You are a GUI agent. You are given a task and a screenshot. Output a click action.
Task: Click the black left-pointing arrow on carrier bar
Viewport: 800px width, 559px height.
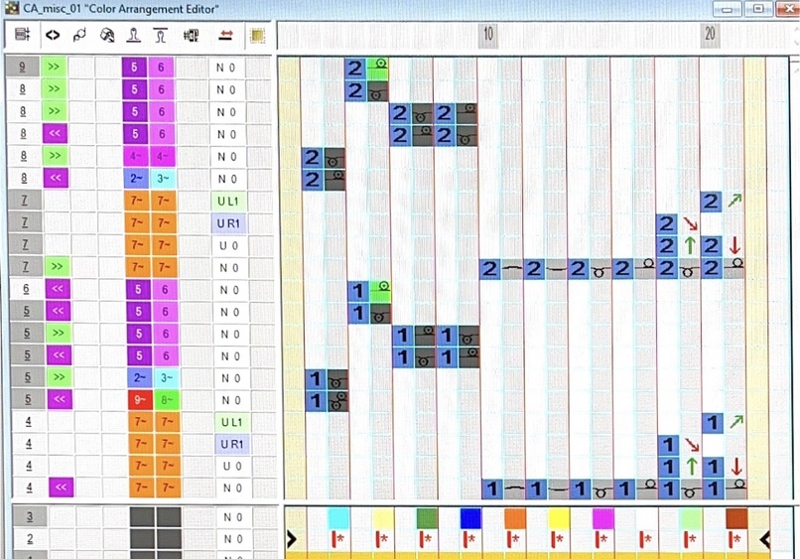coord(764,538)
